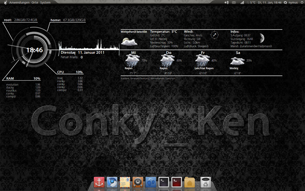Viewport: 305px width, 191px height.
Task: Click the Weitgehend bewölkt label
Action: 134,32
